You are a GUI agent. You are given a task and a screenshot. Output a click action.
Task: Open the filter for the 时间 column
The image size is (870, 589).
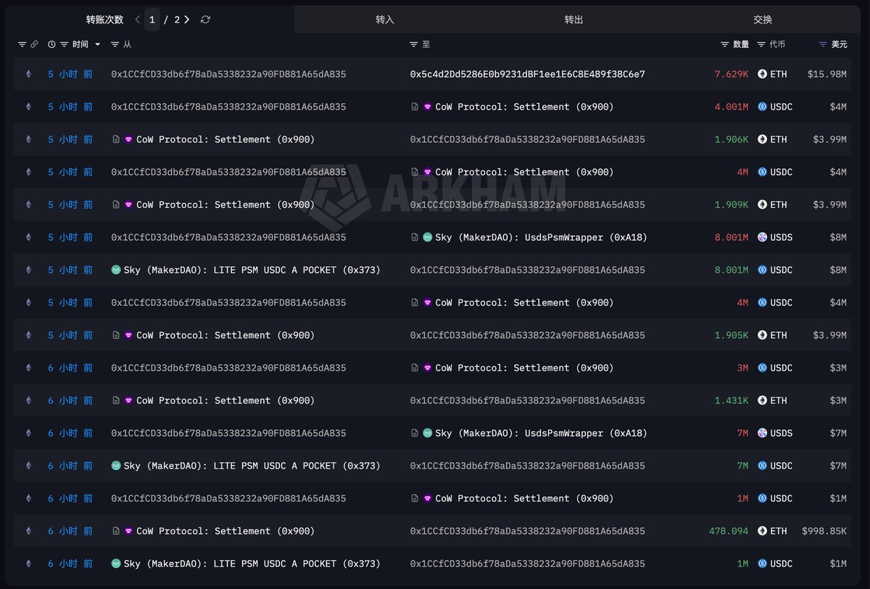pyautogui.click(x=65, y=44)
